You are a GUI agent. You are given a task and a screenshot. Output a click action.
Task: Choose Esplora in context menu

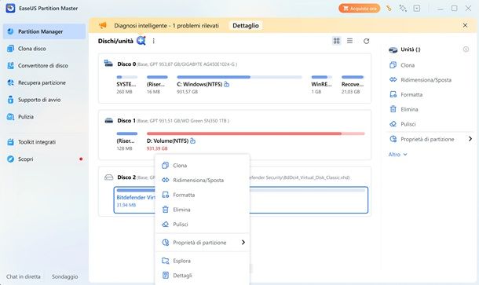[x=203, y=261]
